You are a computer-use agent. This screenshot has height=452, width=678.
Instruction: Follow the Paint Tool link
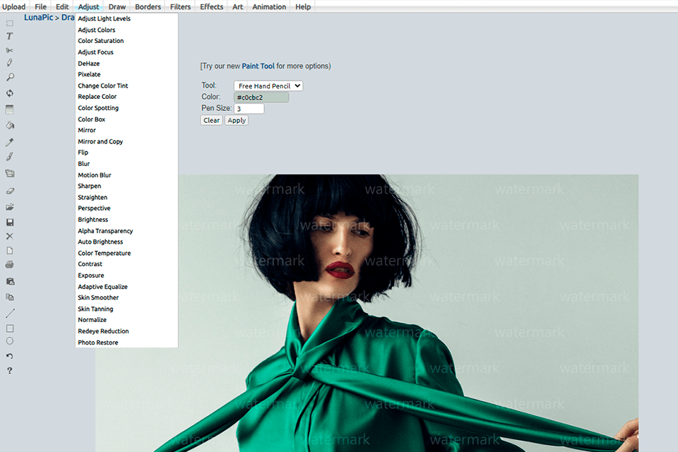258,66
